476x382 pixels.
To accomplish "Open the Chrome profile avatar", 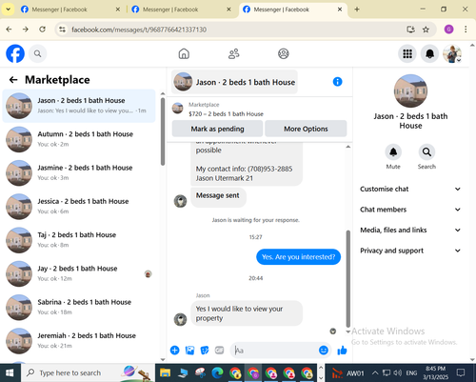I will click(x=448, y=30).
